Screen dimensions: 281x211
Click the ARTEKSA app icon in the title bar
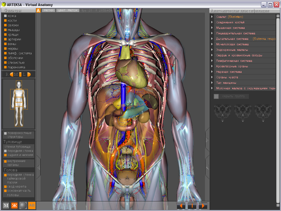pos(4,5)
